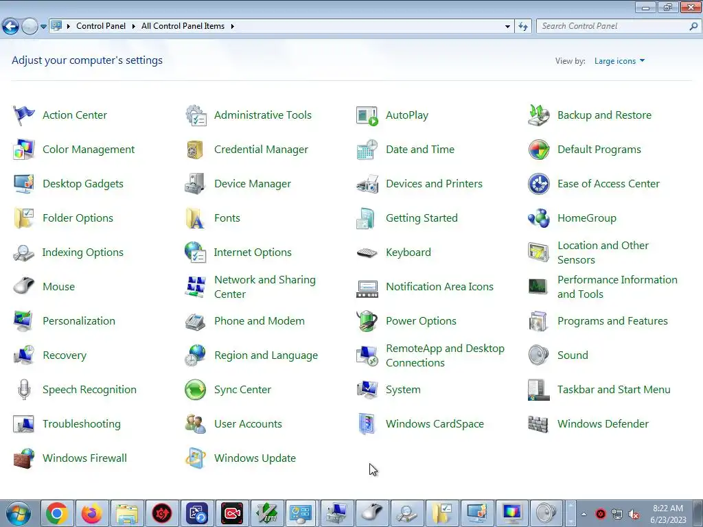
Task: Click the Getting Started link
Action: [x=422, y=218]
